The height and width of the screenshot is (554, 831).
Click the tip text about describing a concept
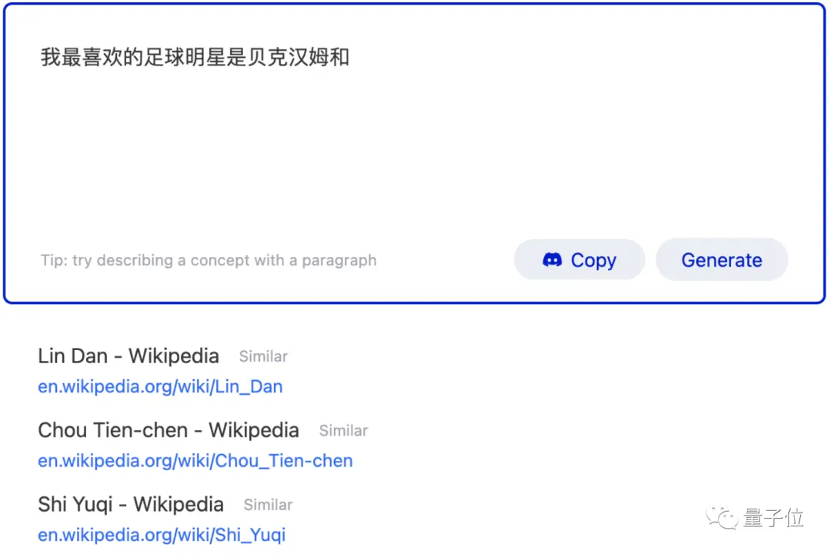(x=209, y=260)
